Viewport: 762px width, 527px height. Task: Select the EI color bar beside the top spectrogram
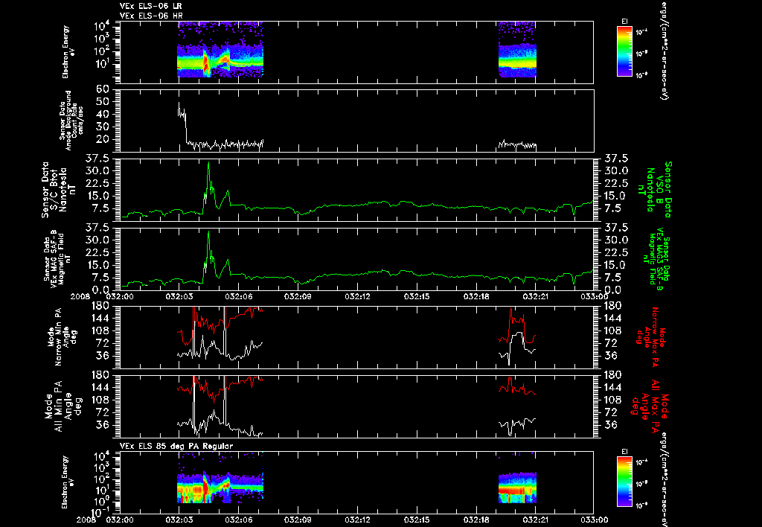point(624,51)
